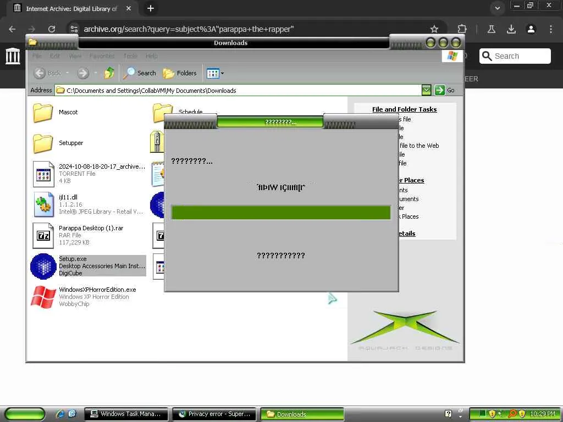The image size is (563, 422).
Task: Open Chrome extensions puzzle icon
Action: [462, 29]
